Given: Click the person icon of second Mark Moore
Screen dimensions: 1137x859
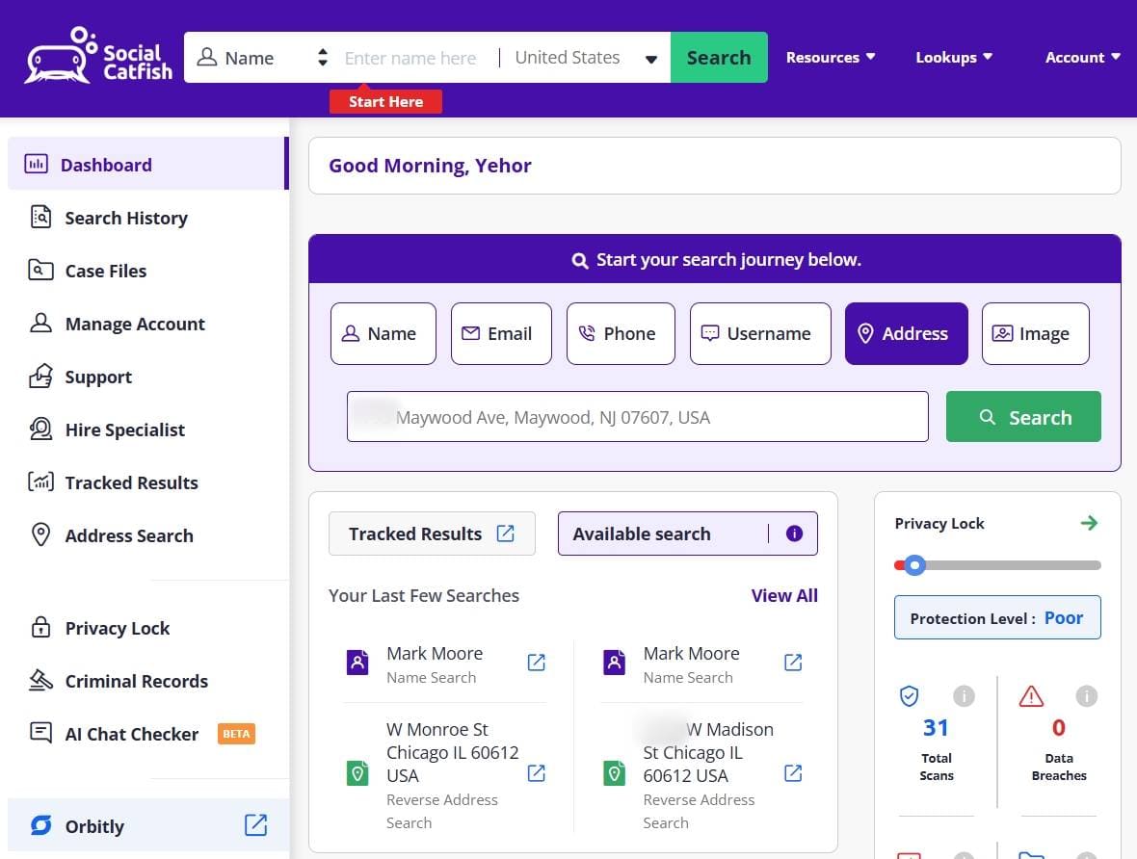Looking at the screenshot, I should coord(614,662).
